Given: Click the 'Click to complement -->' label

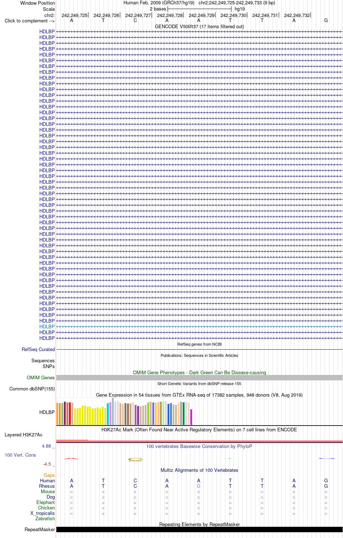Looking at the screenshot, I should point(30,21).
